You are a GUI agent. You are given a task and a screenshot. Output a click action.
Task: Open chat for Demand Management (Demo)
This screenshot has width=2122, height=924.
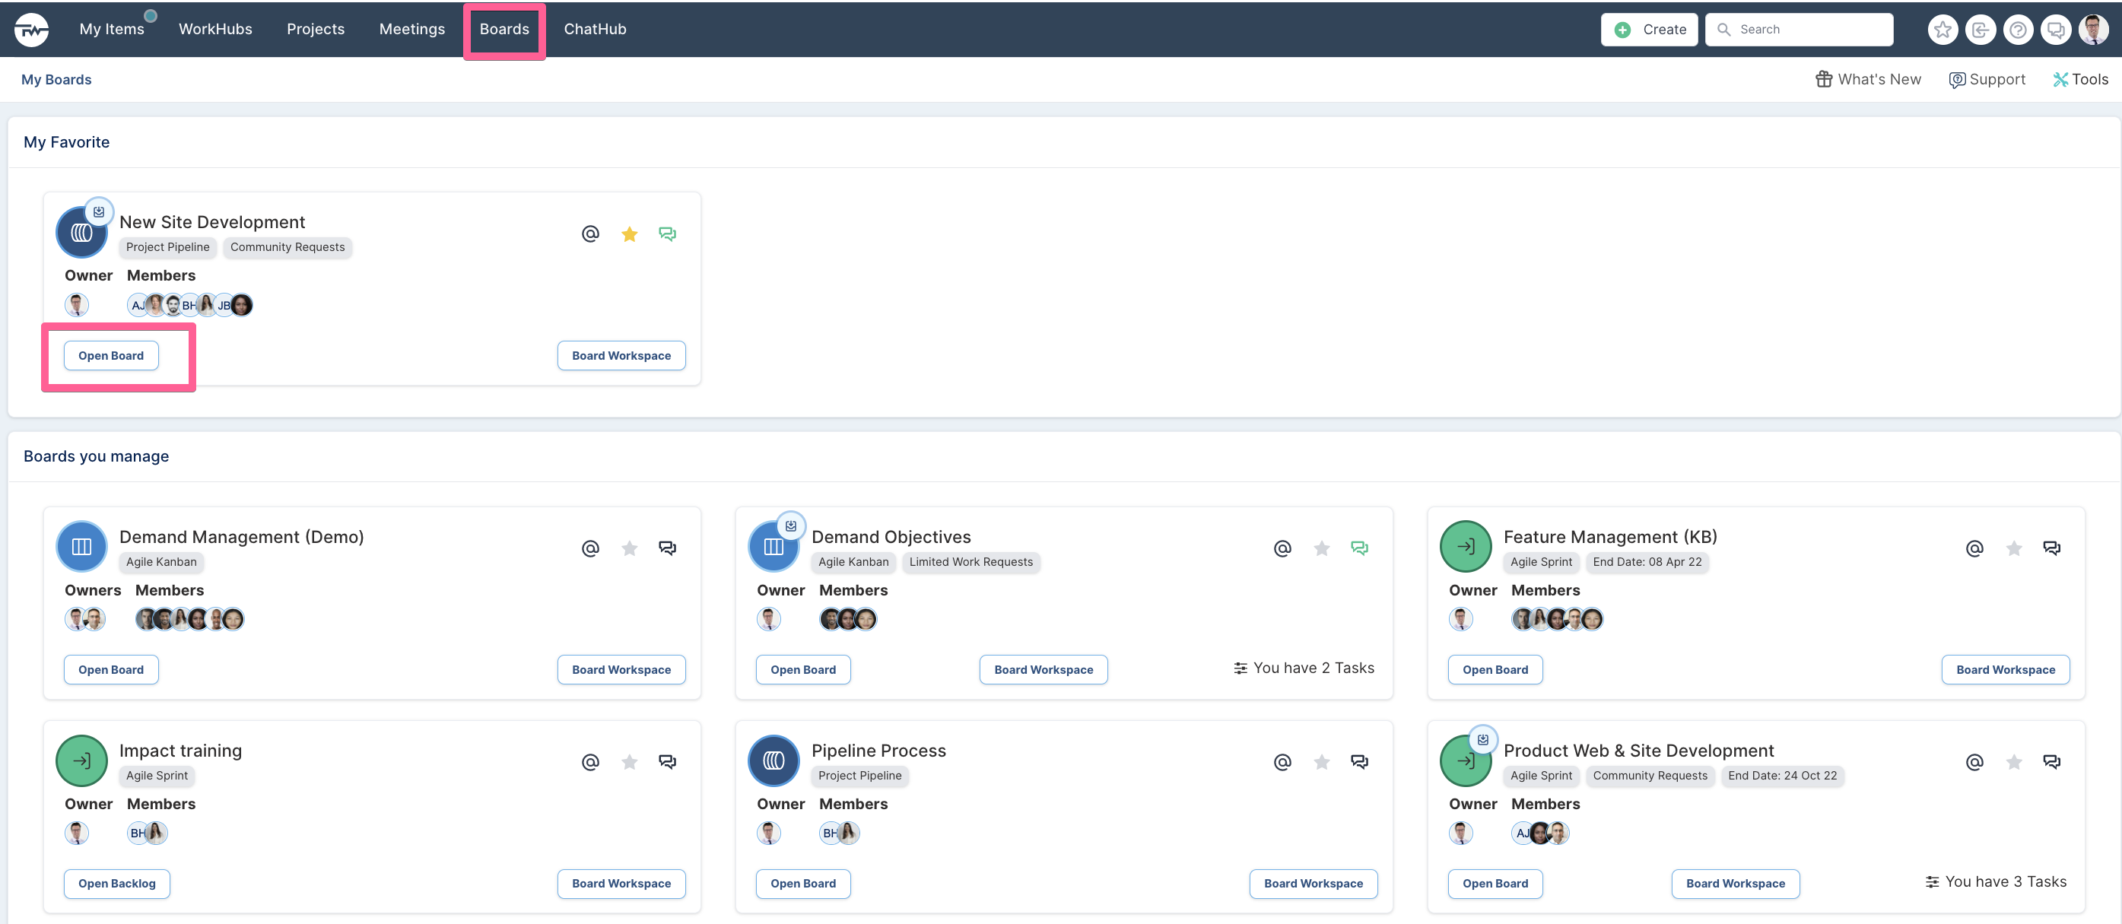tap(667, 548)
